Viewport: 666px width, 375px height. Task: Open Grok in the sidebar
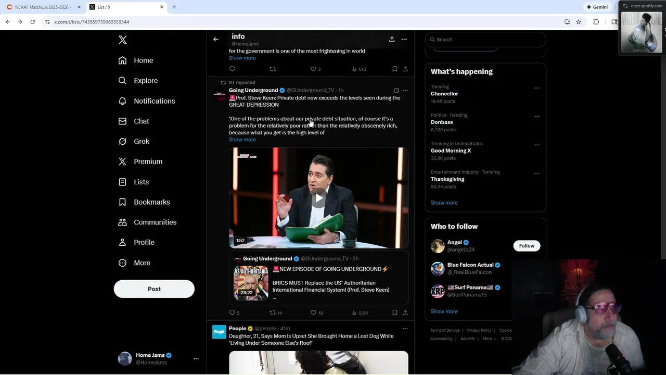134,141
